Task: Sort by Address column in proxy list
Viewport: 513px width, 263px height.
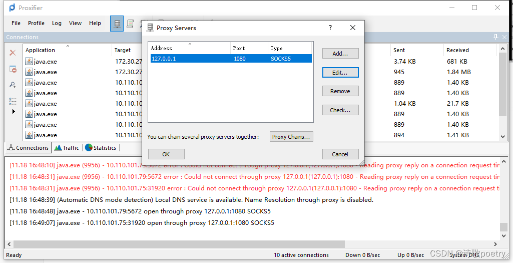Action: pos(189,48)
